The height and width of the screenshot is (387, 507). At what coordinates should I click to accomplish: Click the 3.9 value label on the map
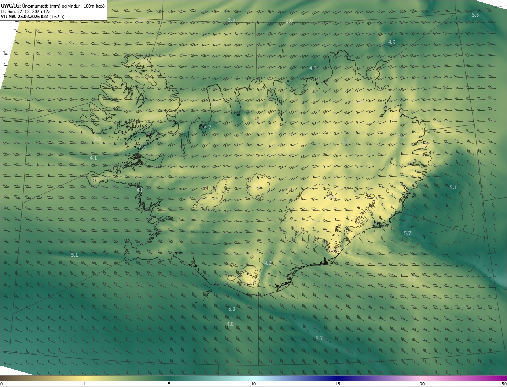(x=232, y=20)
